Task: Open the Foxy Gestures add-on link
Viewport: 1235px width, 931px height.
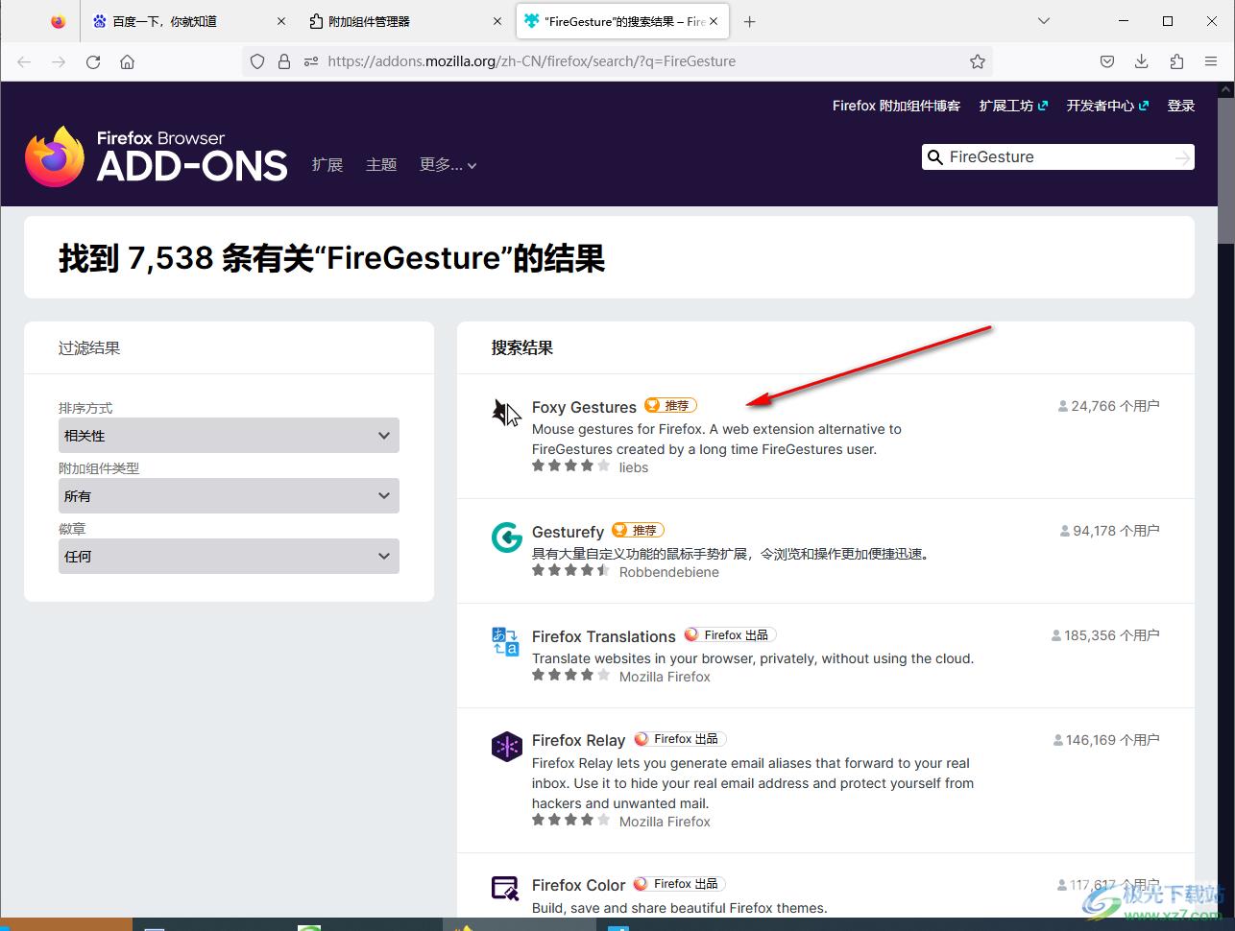Action: 584,407
